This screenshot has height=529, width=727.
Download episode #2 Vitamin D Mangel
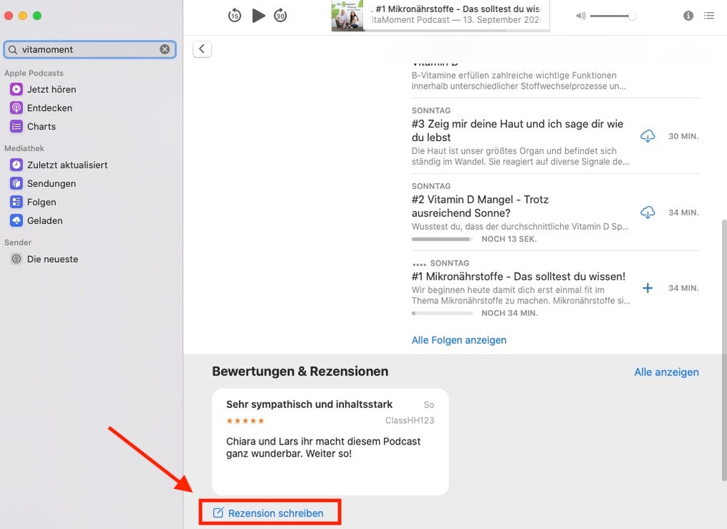pyautogui.click(x=647, y=213)
